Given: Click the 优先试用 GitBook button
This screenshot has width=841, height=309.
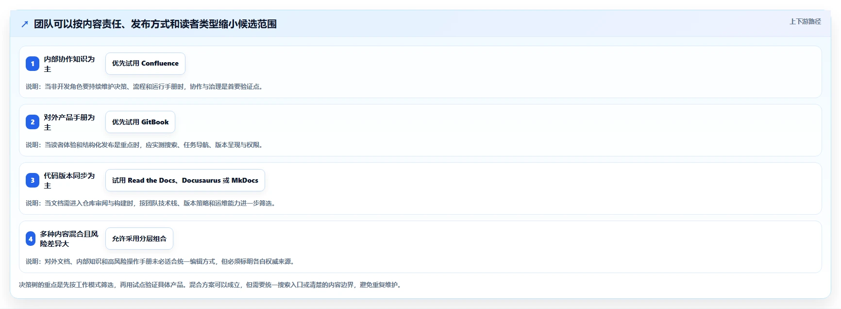Looking at the screenshot, I should tap(140, 122).
